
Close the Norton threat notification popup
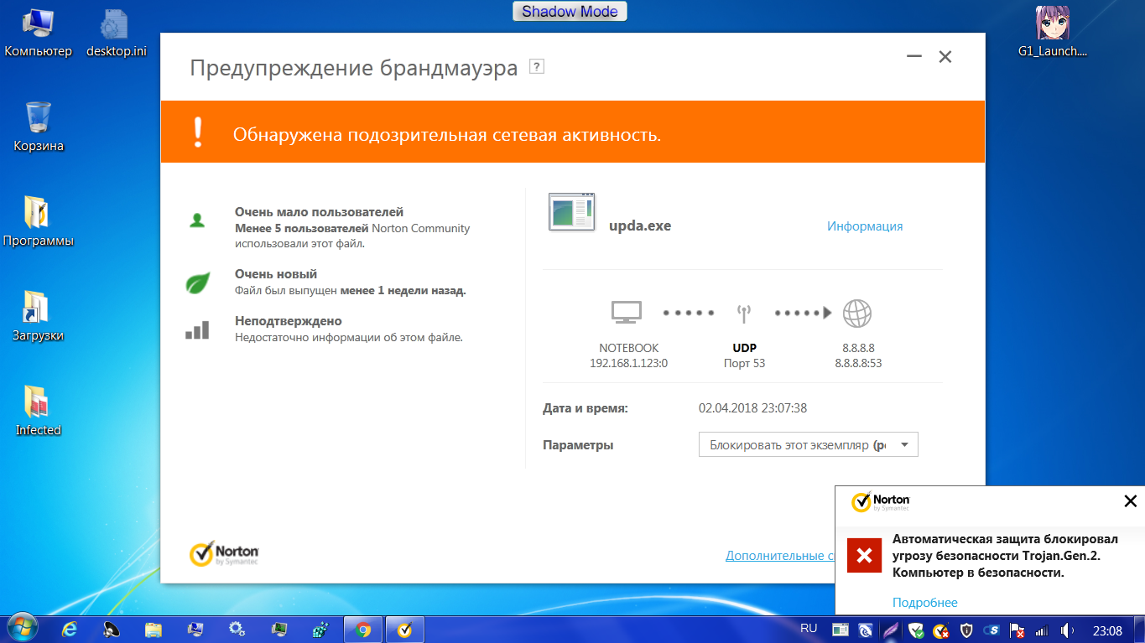1130,501
